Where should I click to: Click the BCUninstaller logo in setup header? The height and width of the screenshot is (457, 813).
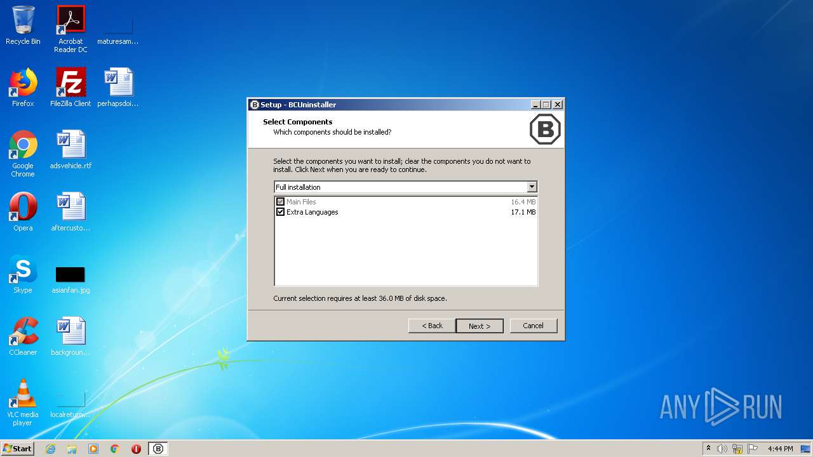[545, 129]
